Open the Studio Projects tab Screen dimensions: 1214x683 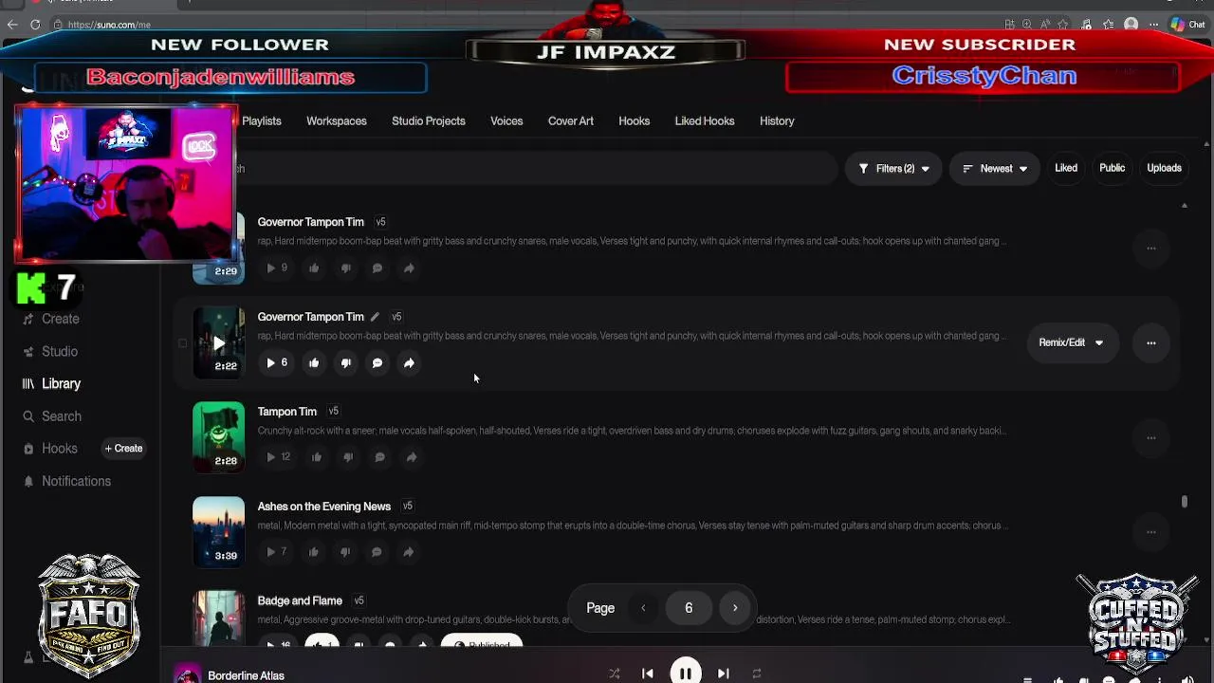(429, 121)
